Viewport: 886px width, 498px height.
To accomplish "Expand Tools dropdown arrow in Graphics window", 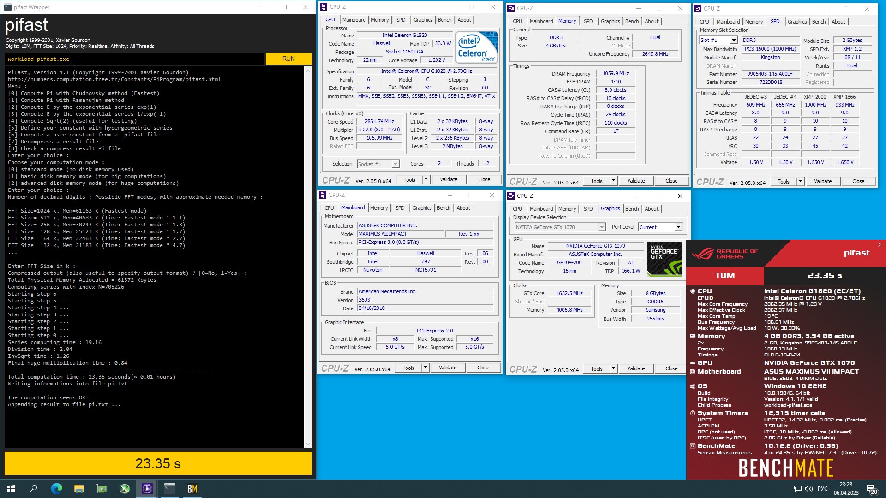I will (613, 368).
